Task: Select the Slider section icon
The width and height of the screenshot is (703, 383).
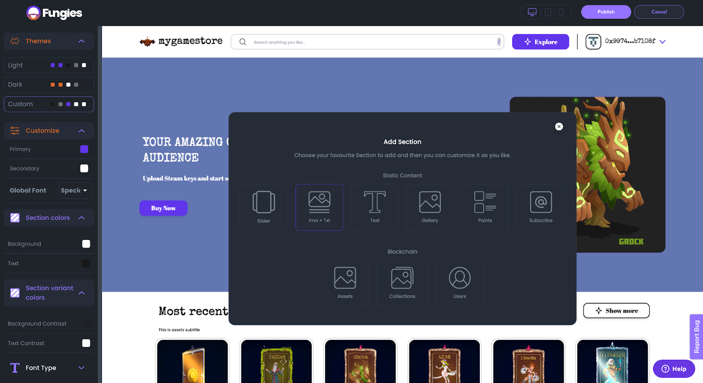Action: coord(264,207)
